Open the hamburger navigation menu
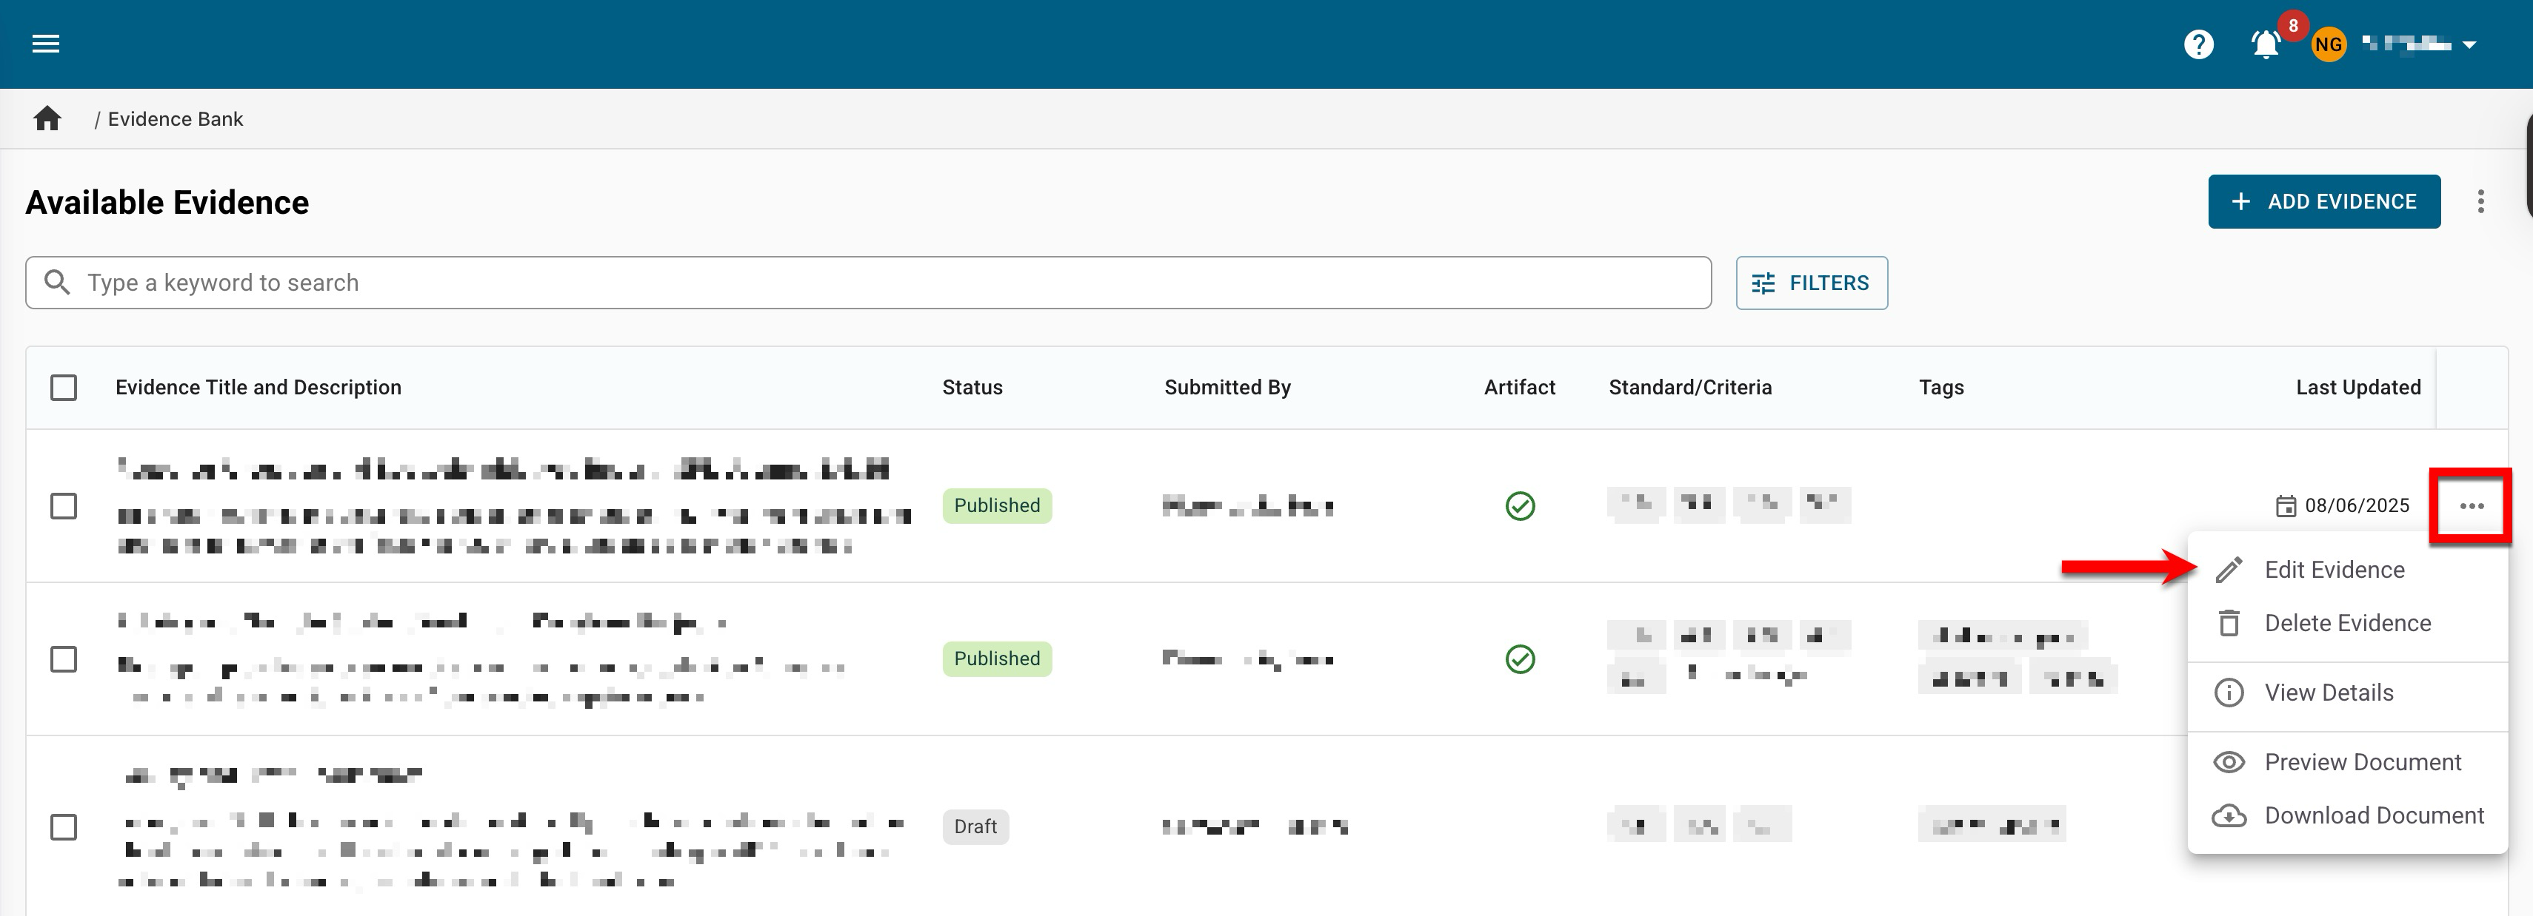 [45, 43]
